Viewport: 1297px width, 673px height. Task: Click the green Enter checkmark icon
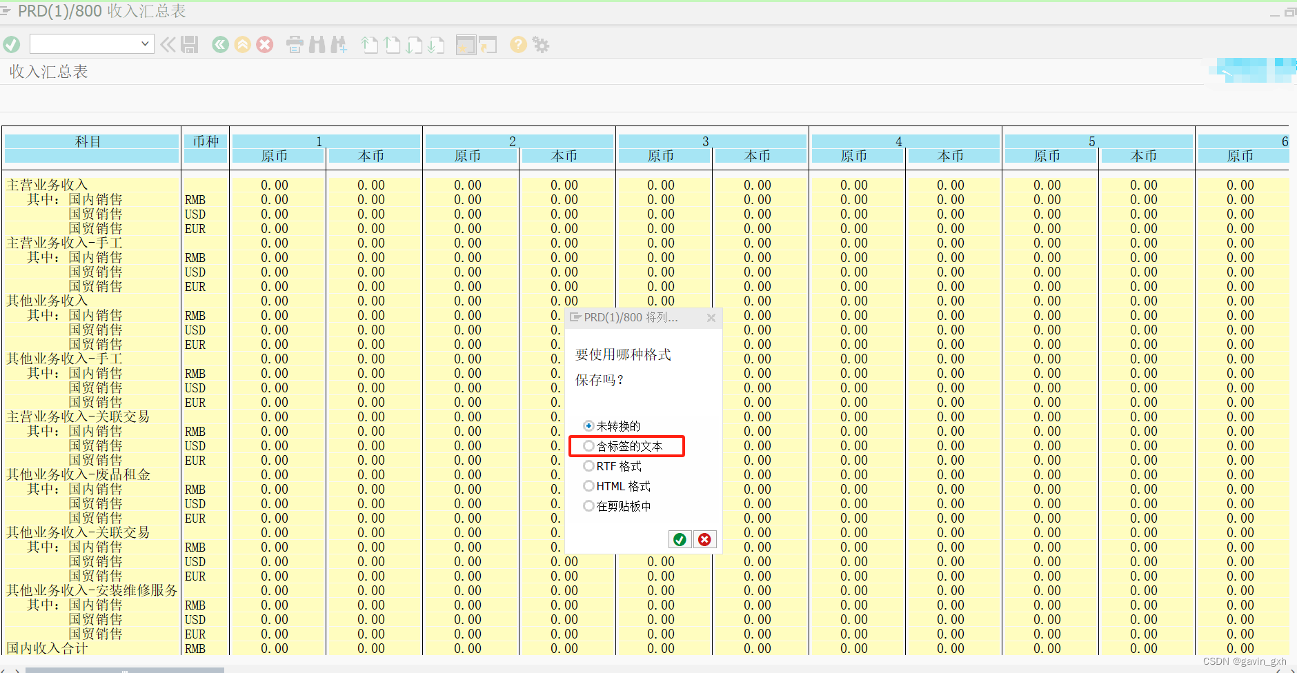[12, 44]
